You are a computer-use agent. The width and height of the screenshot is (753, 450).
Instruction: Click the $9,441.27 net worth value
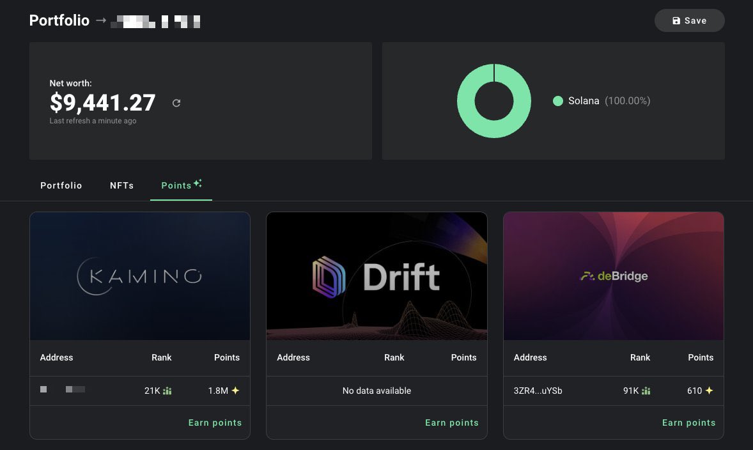(x=103, y=102)
